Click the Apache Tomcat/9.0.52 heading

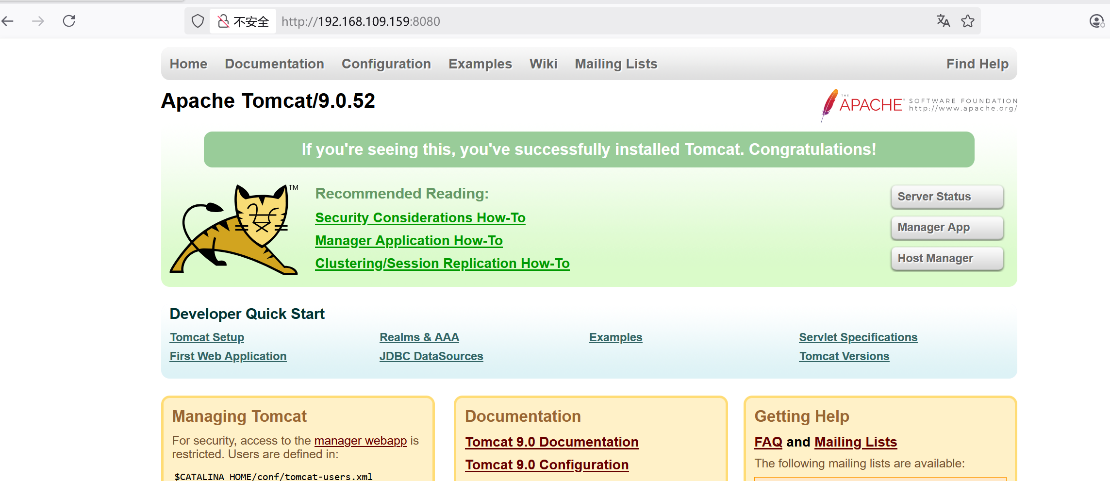268,101
